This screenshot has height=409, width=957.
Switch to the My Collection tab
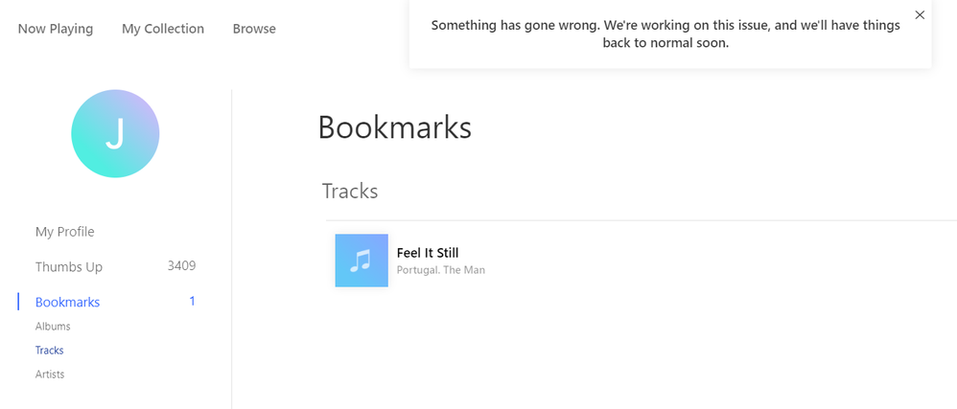pos(163,29)
